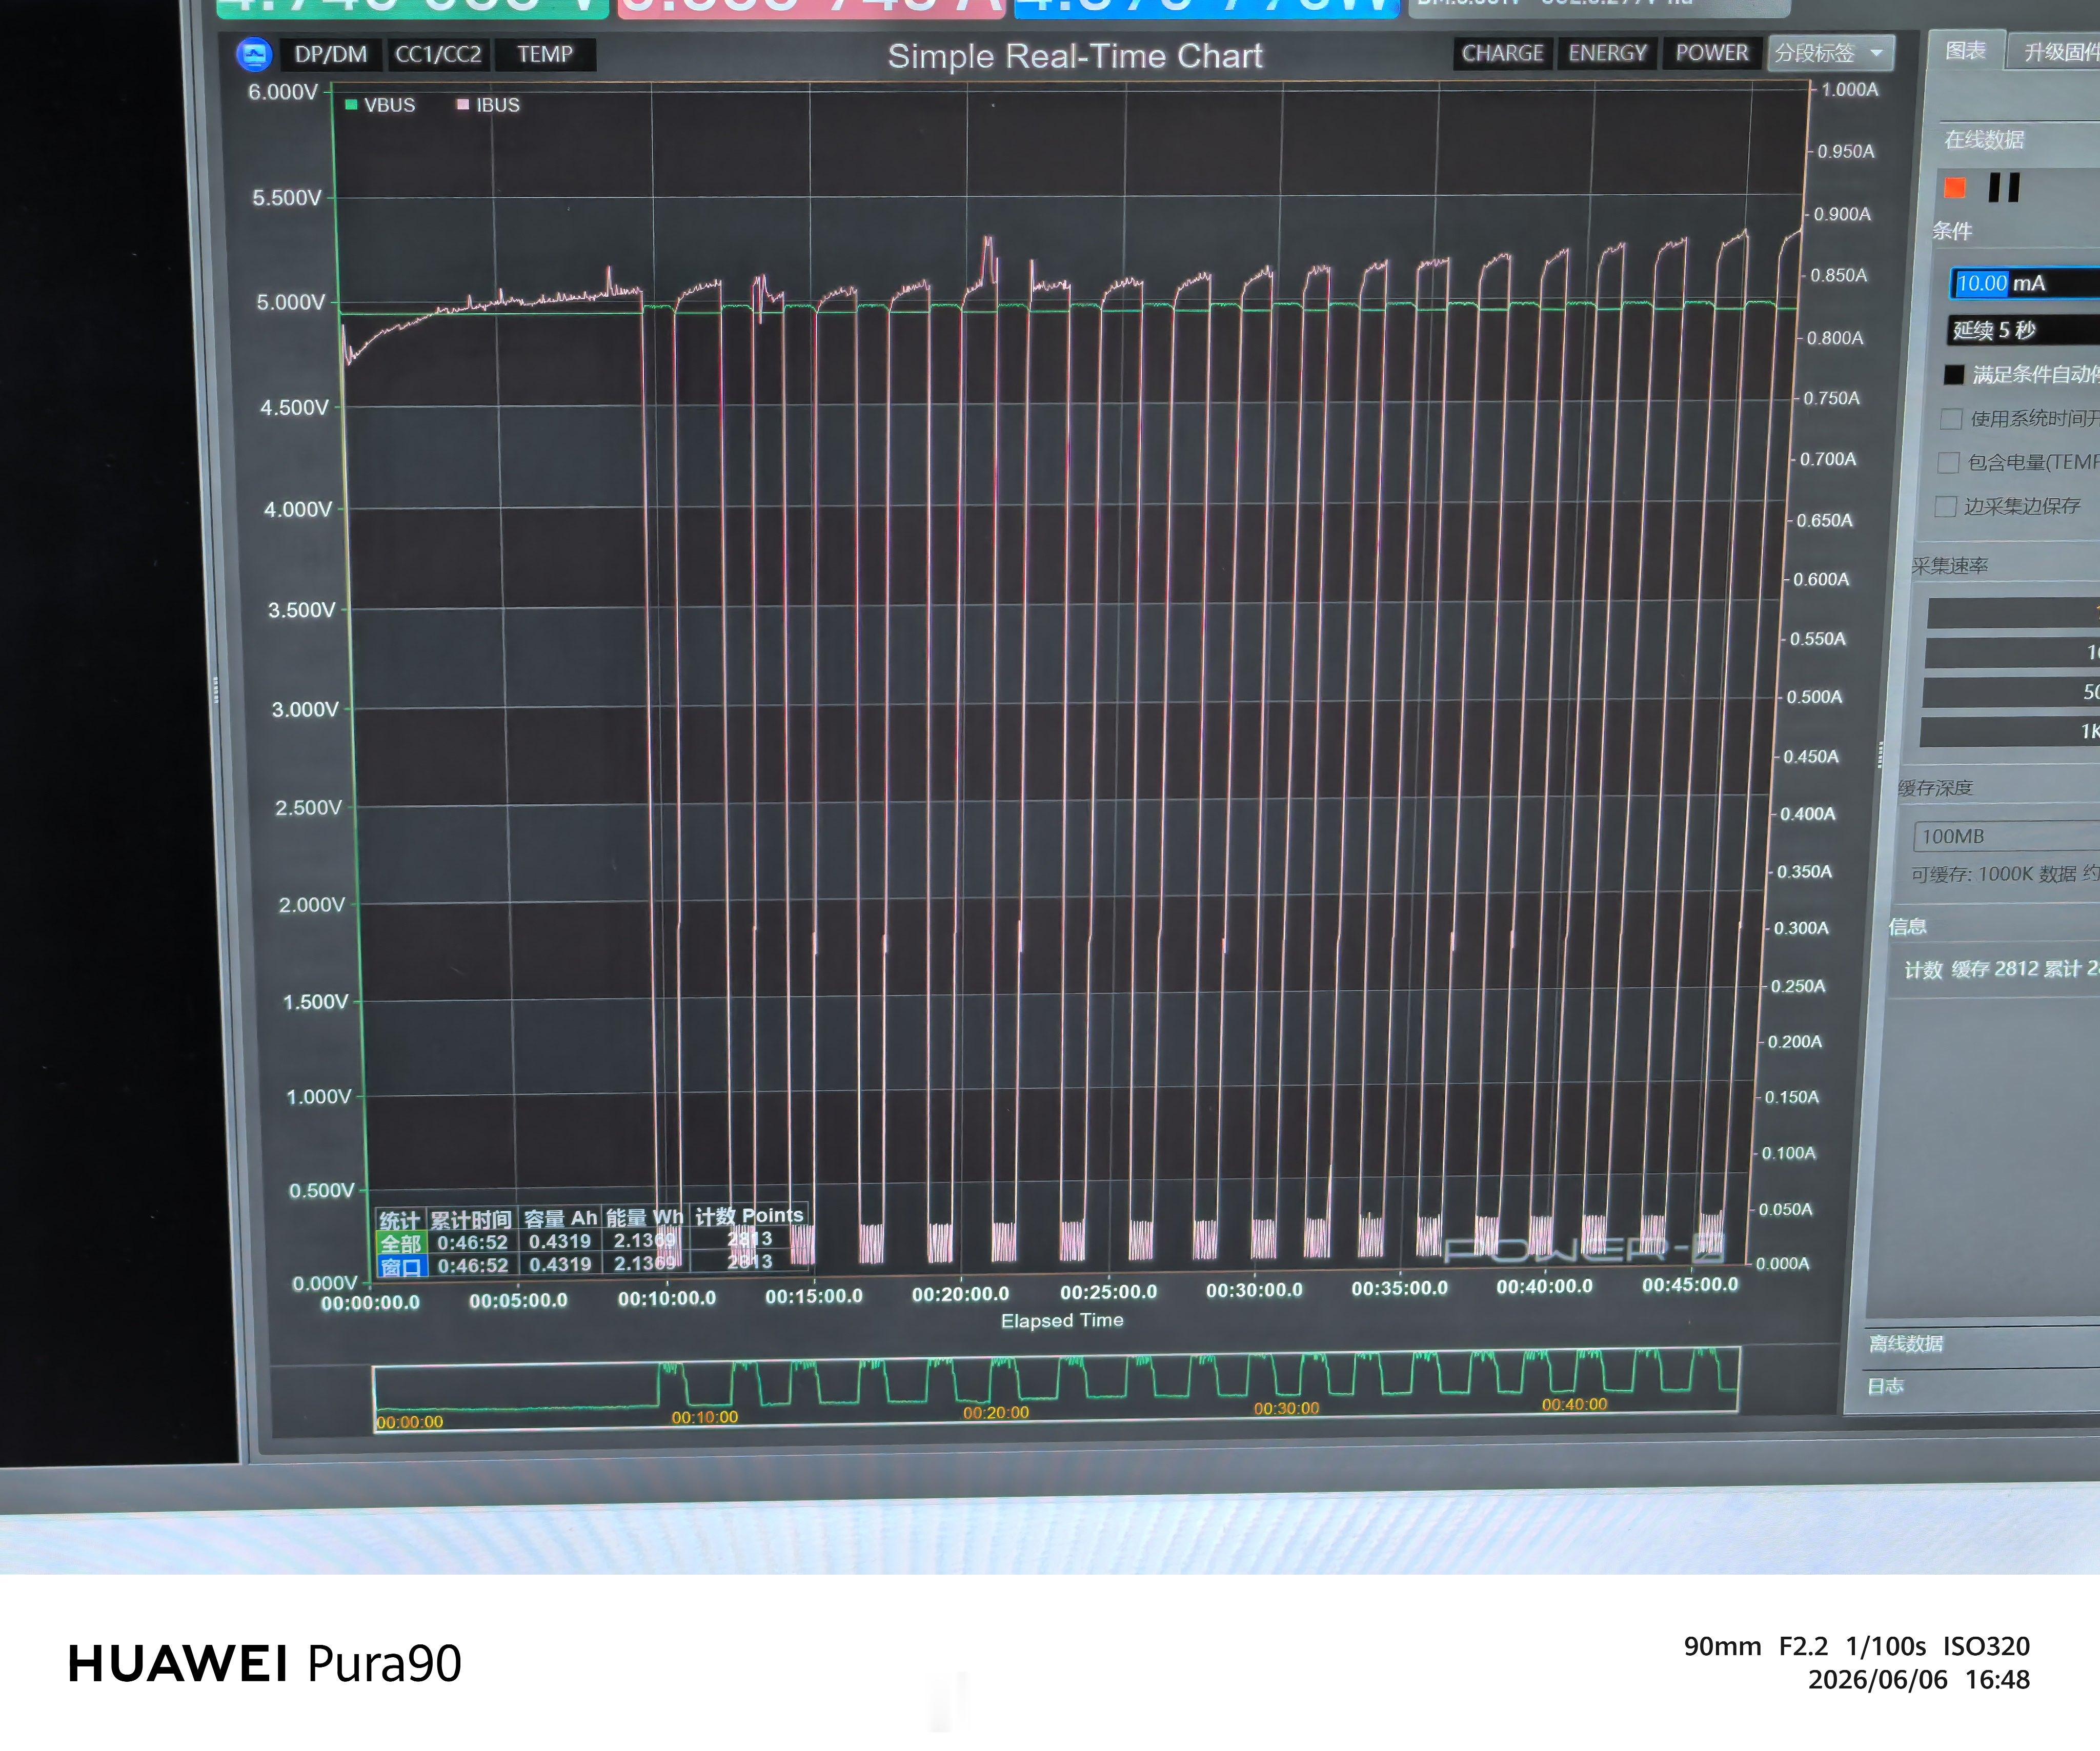Pause data capture with the pause icon

pyautogui.click(x=2003, y=187)
